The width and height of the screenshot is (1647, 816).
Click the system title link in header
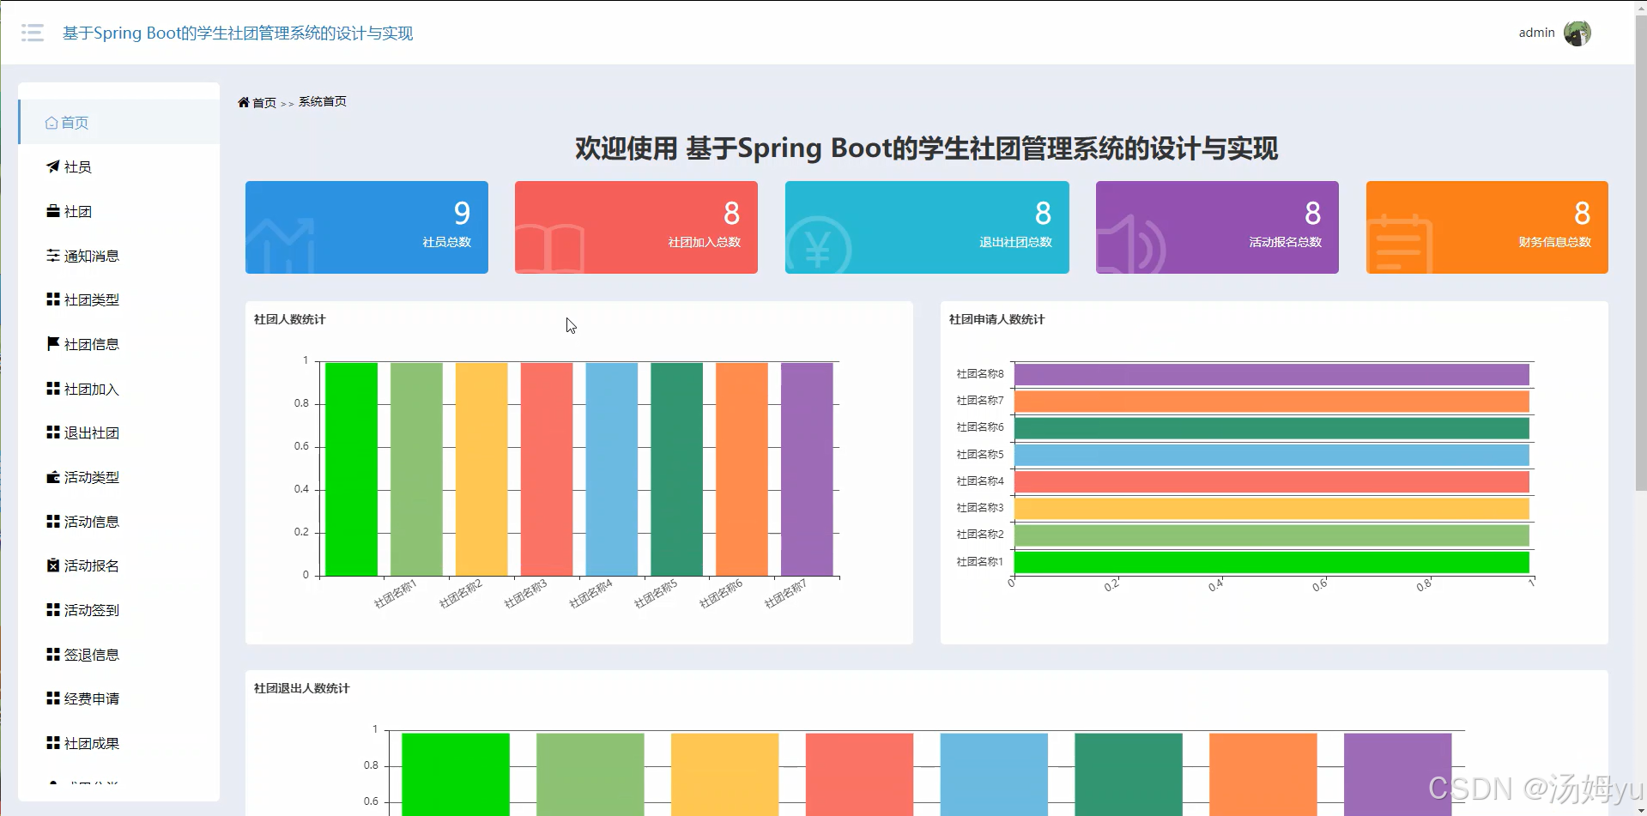238,33
